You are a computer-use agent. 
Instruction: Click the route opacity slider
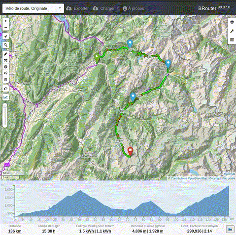tap(5, 115)
